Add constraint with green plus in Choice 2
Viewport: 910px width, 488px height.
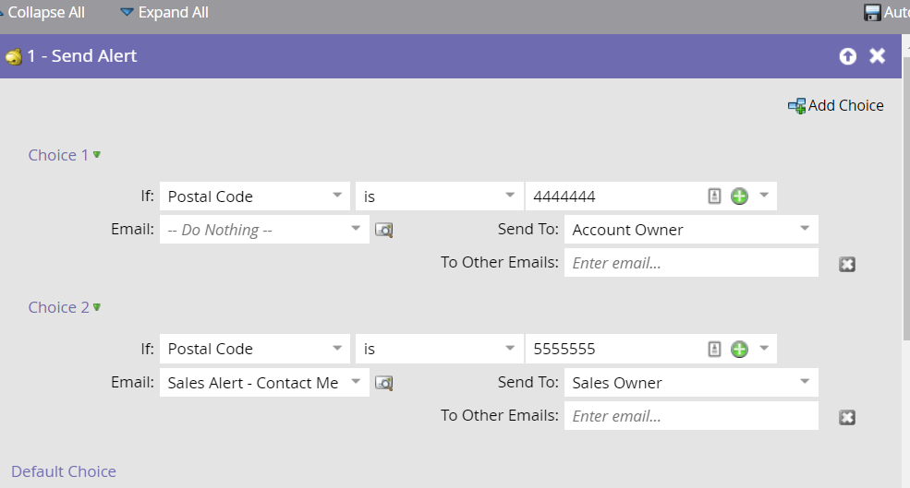pyautogui.click(x=739, y=350)
